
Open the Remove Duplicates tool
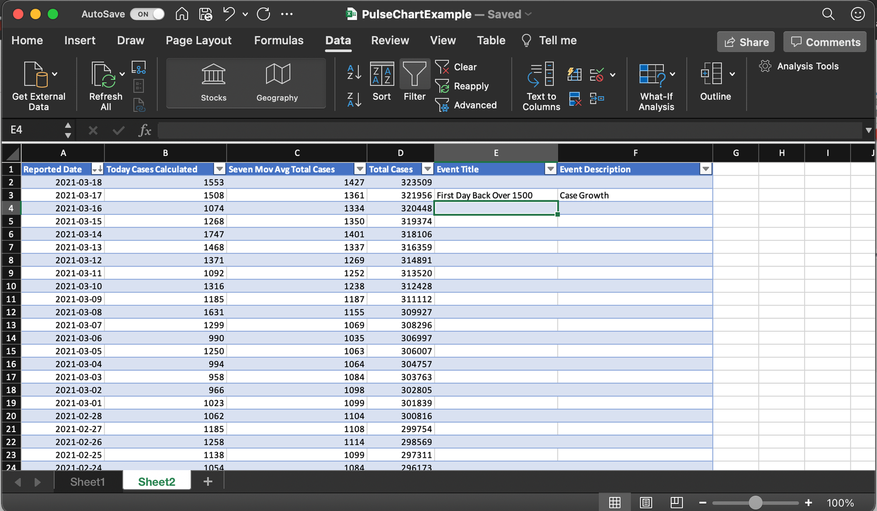click(575, 99)
